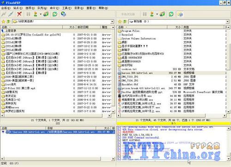Open the 帮助 menu
This screenshot has width=231, height=167.
(103, 8)
